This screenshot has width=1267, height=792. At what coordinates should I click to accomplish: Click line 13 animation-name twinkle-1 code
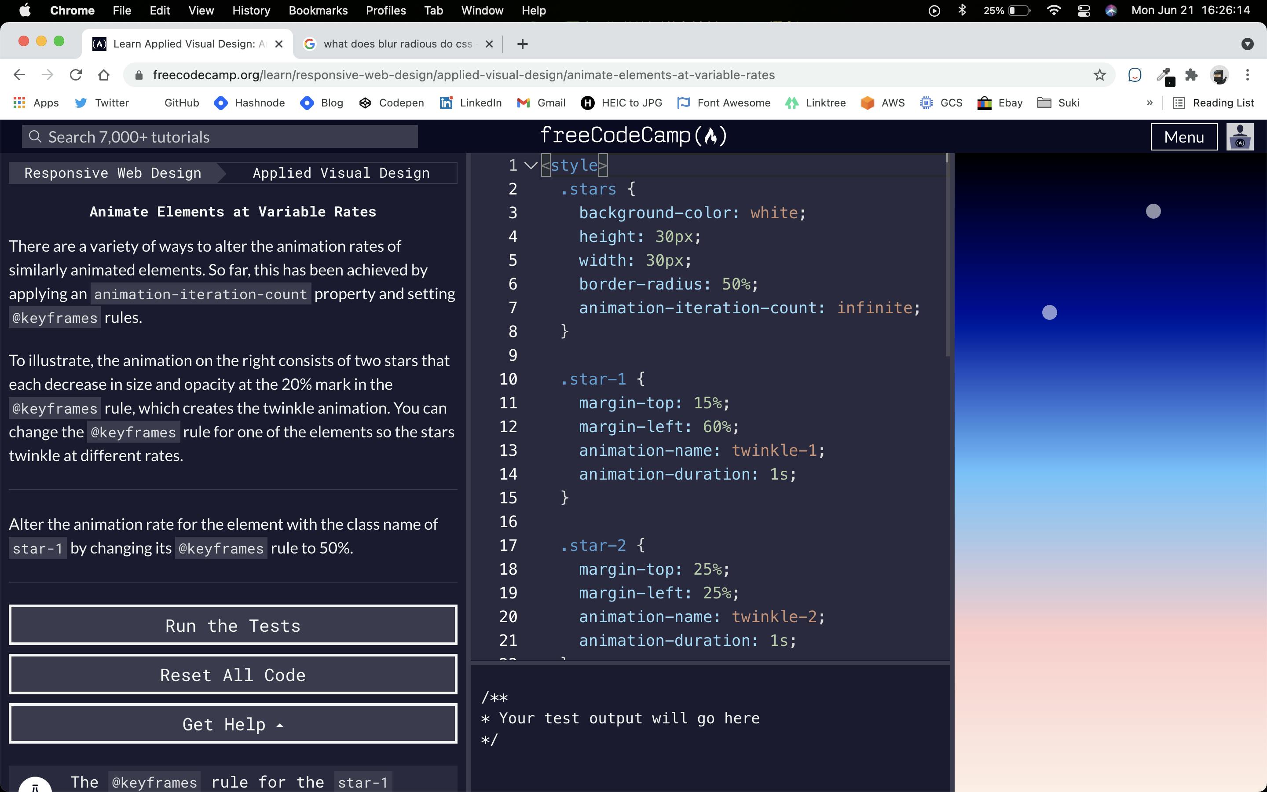tap(702, 450)
